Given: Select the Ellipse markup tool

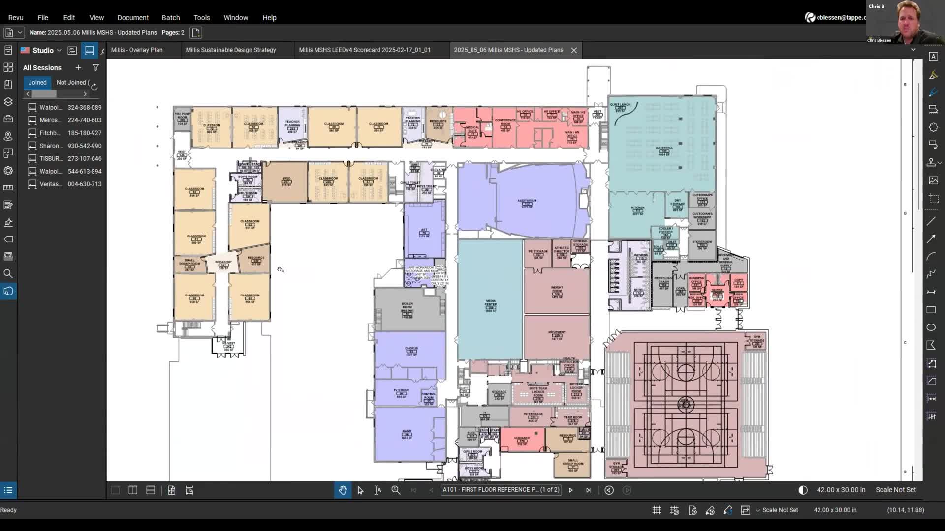Looking at the screenshot, I should click(x=931, y=327).
